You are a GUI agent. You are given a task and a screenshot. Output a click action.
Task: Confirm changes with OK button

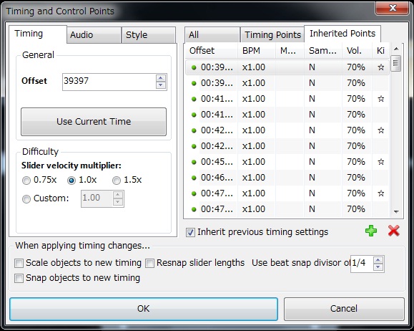tap(144, 309)
